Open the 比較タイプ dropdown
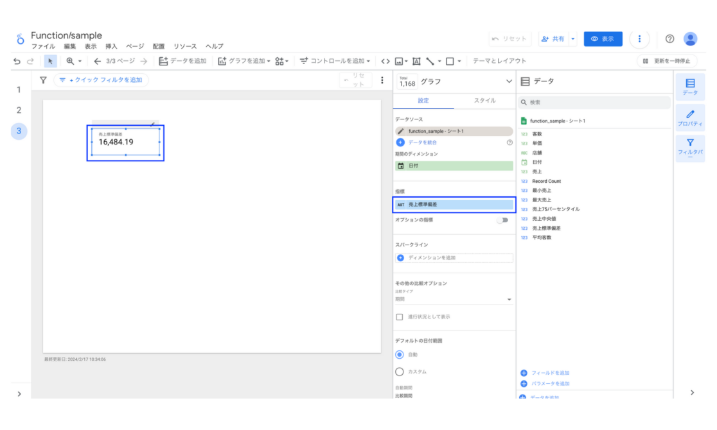717x430 pixels. (509, 298)
